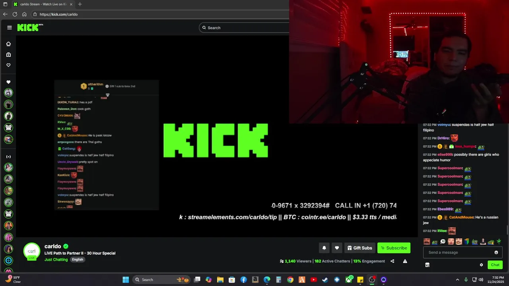Open Steam from the taskbar
Viewport: 509px width, 286px height.
[x=325, y=280]
